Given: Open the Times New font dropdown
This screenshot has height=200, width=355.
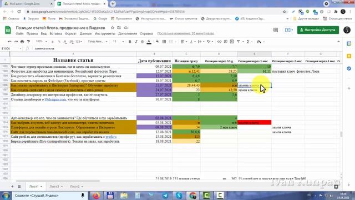Looking at the screenshot, I should 98,42.
